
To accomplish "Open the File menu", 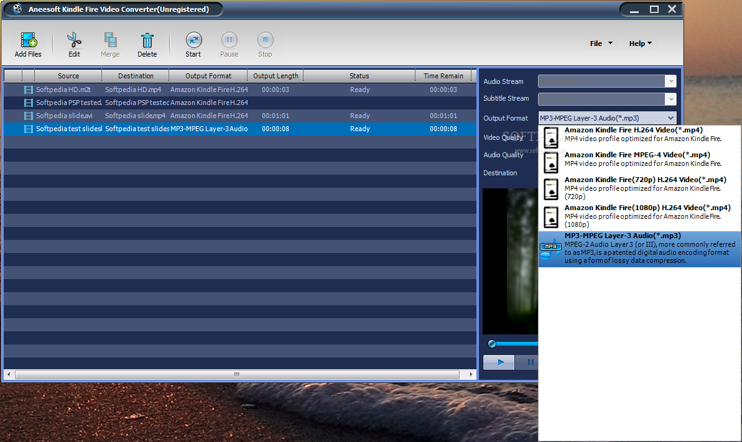I will tap(601, 44).
